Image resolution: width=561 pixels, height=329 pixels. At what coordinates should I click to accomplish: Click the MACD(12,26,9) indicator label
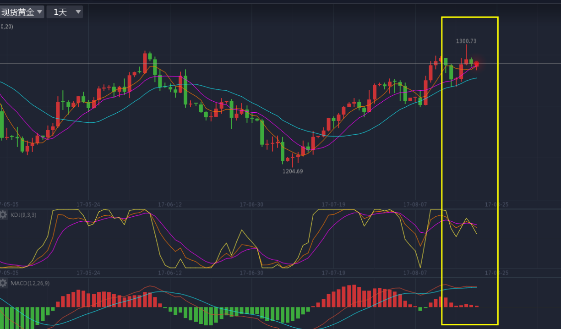click(x=30, y=283)
